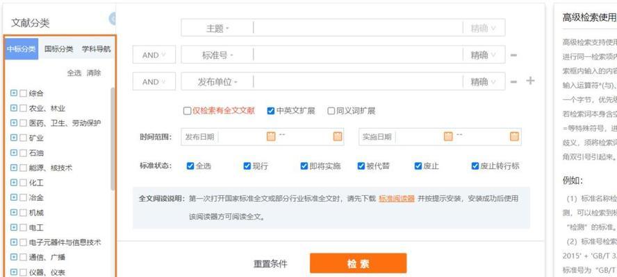Screen dimensions: 617x277
Task: Click the 发布日期 start date field
Action: point(242,136)
